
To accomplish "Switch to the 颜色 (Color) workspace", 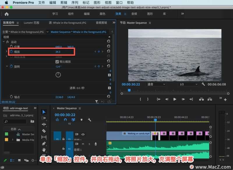I will [x=103, y=14].
